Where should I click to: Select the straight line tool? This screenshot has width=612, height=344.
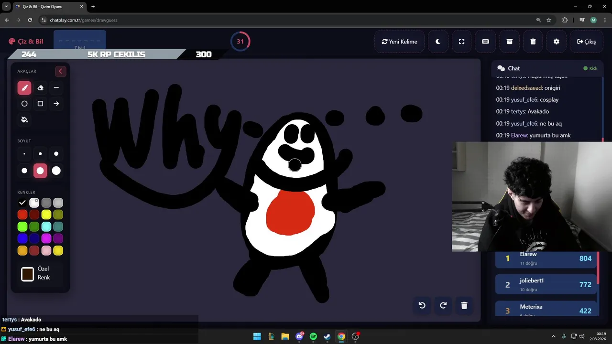click(56, 88)
